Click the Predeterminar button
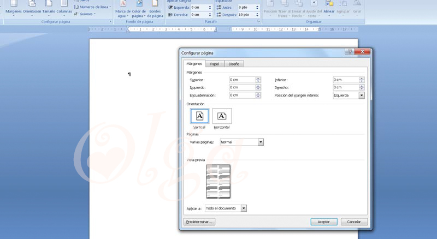This screenshot has height=239, width=437. click(x=199, y=222)
